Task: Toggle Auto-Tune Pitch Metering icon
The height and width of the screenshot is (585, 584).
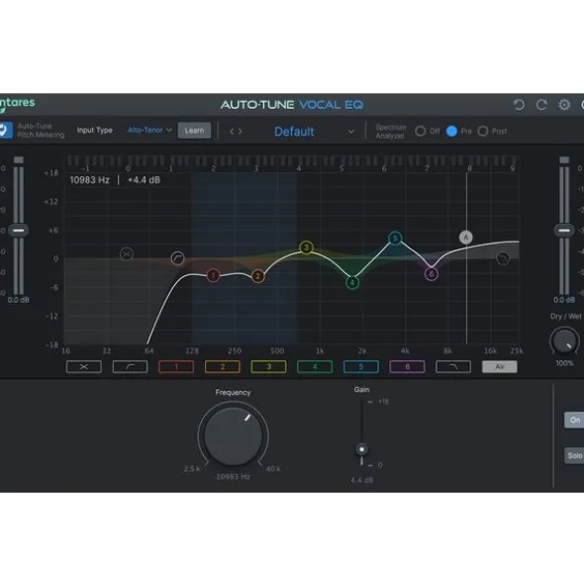Action: (6, 131)
